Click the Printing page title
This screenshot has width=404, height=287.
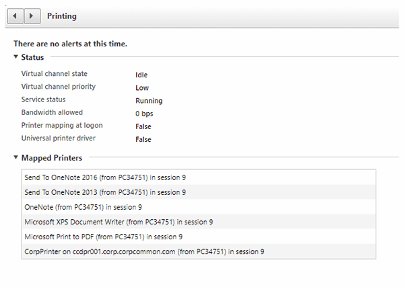62,15
